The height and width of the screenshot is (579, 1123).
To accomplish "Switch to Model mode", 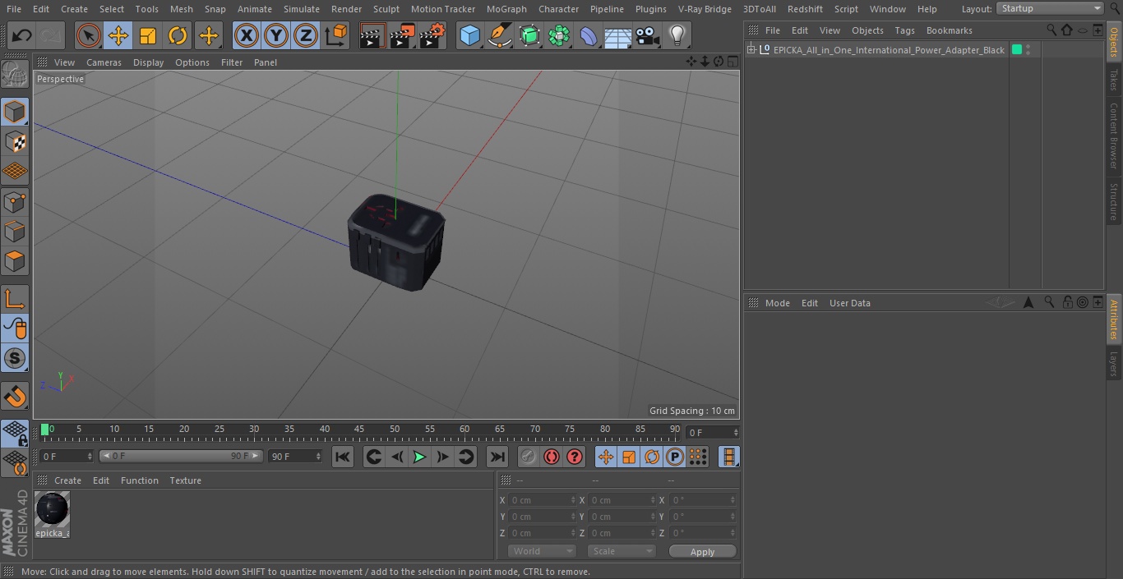I will 15,112.
